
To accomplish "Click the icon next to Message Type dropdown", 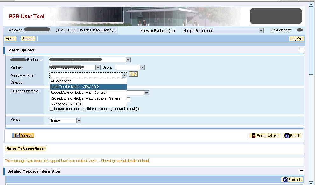I will pyautogui.click(x=133, y=74).
